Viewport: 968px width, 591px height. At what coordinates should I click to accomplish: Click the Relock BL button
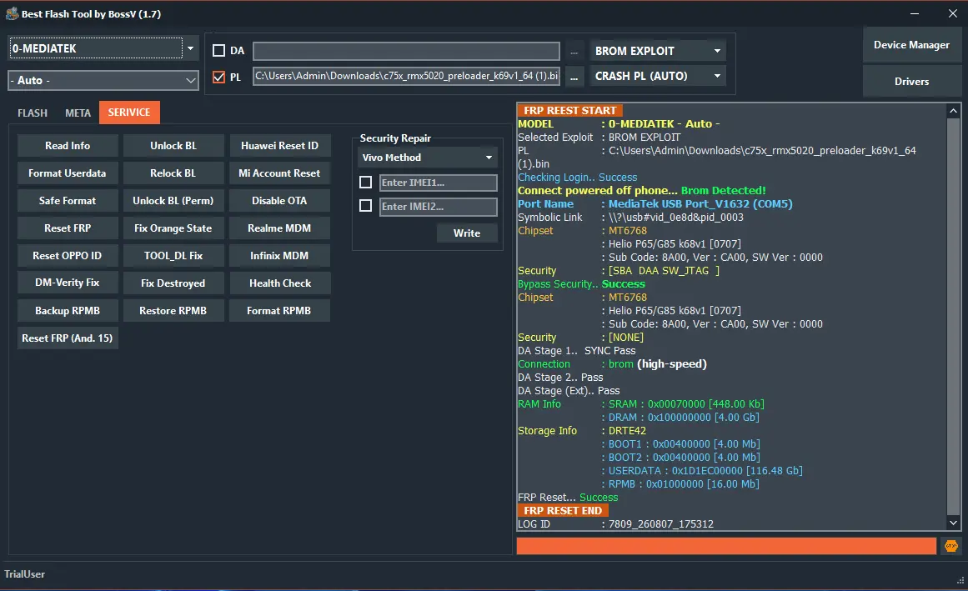click(173, 173)
